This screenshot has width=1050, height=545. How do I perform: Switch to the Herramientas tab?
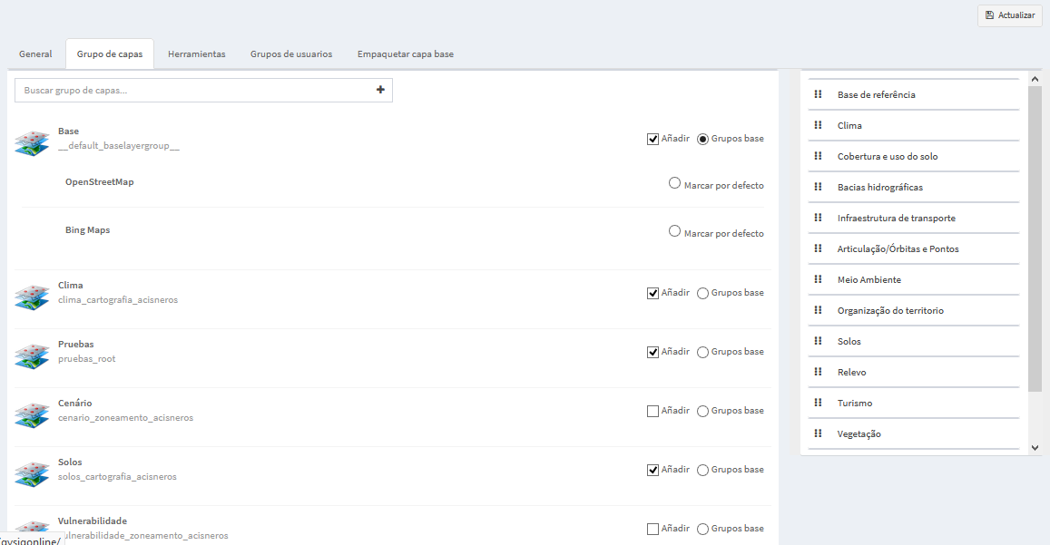click(x=196, y=54)
